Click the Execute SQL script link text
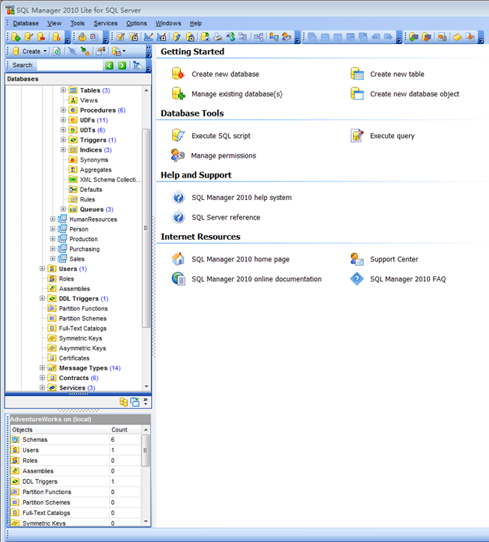This screenshot has height=542, width=489. pos(221,136)
